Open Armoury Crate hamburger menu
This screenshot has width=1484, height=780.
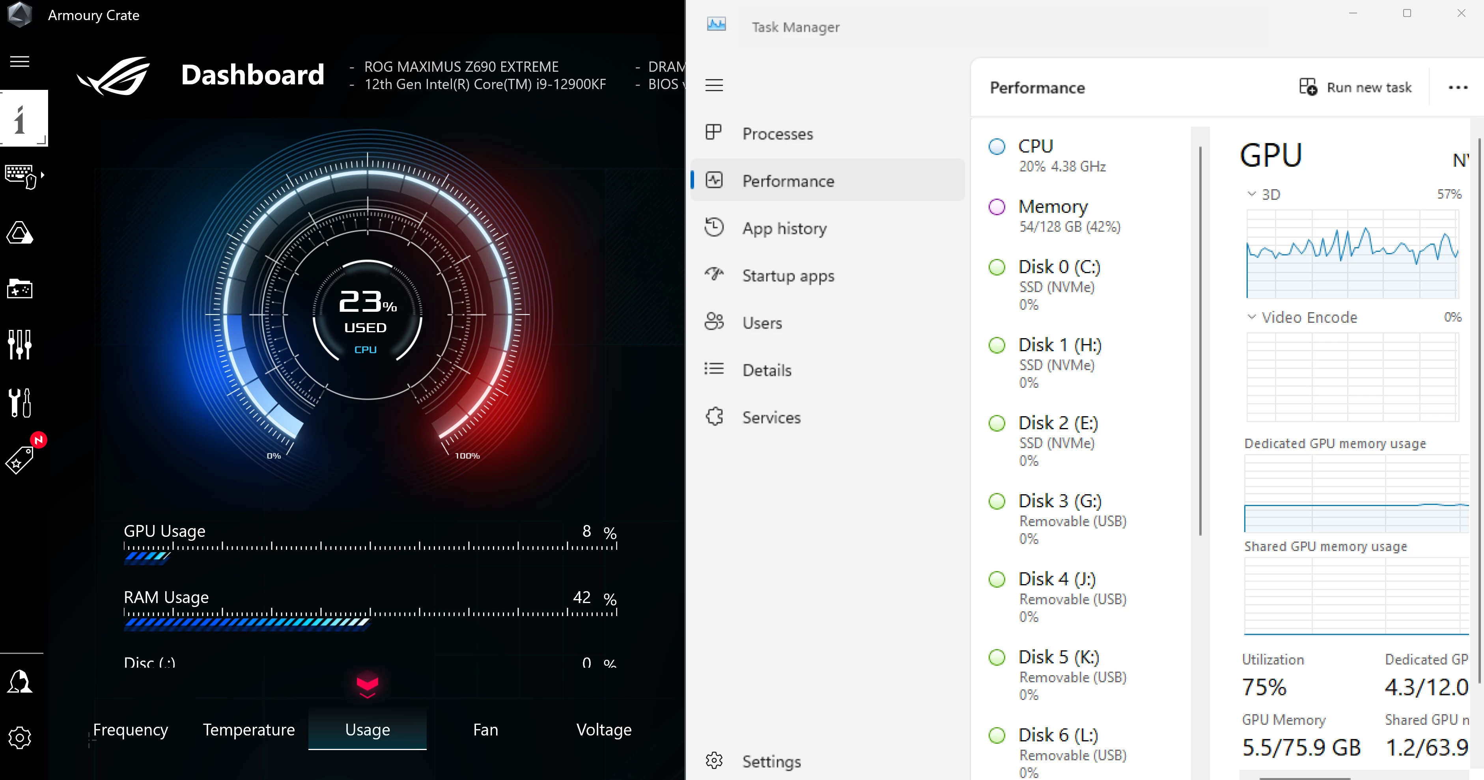coord(20,61)
